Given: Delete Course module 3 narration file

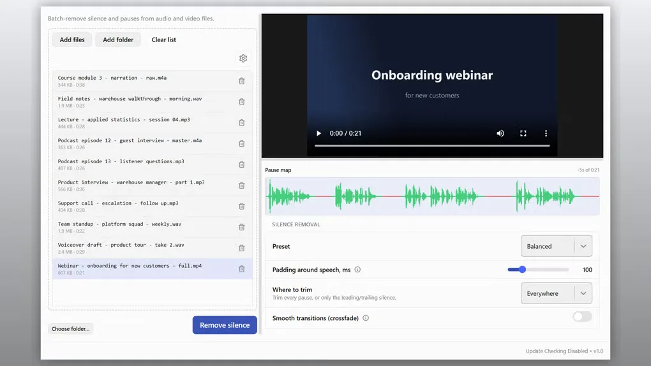Looking at the screenshot, I should (x=242, y=81).
